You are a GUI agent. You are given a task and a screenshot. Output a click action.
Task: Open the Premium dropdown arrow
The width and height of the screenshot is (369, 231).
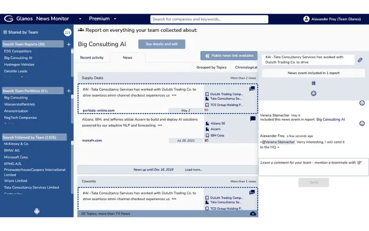[x=115, y=19]
